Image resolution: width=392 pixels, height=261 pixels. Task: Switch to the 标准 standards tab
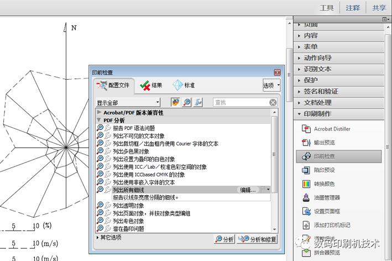[x=184, y=86]
